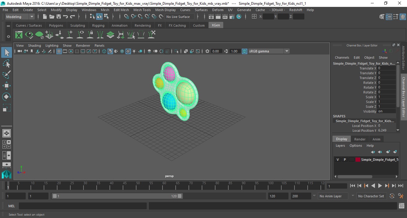The image size is (407, 218).
Task: Switch to the Anim layer tab
Action: pos(376,139)
